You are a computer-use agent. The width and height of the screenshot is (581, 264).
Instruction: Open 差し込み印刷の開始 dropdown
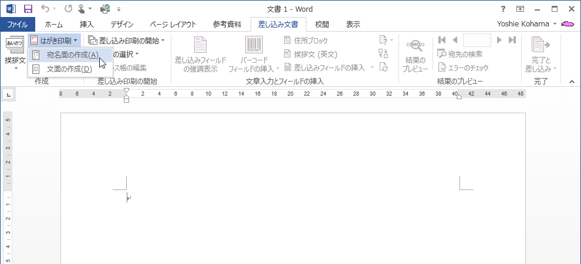pos(126,40)
